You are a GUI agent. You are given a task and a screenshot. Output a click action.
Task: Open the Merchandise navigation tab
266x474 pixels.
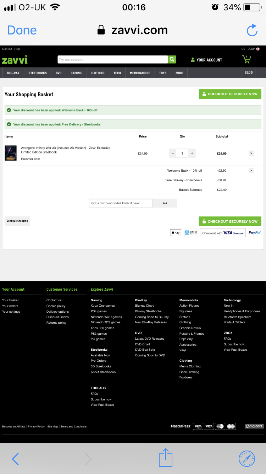pyautogui.click(x=140, y=73)
